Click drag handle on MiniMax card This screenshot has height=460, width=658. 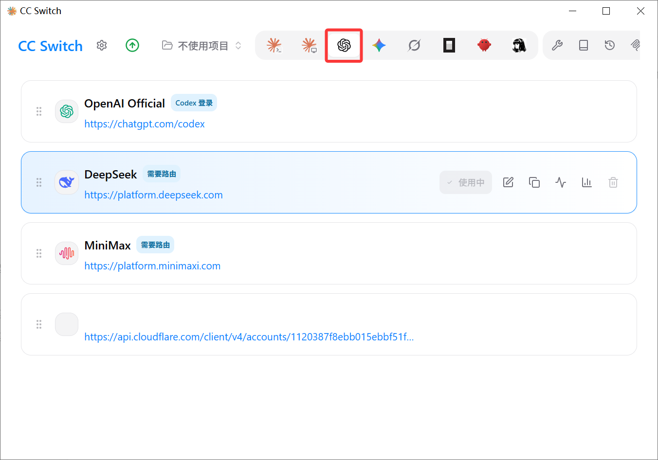[39, 253]
